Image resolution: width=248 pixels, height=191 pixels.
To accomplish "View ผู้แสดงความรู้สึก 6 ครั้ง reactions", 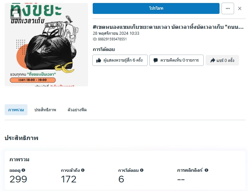I will coord(120,60).
